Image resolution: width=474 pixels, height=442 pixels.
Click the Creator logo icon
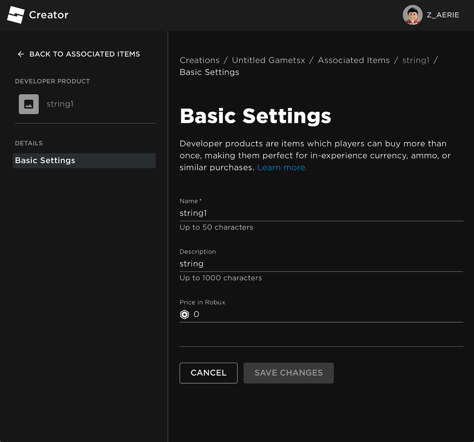(15, 15)
